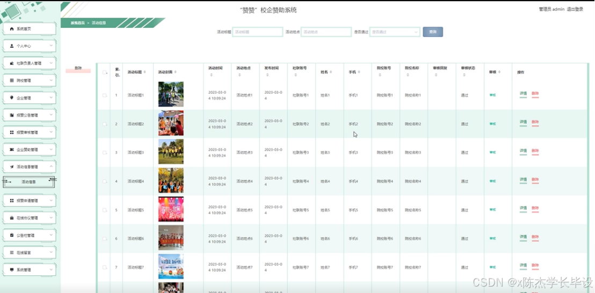Click the green 审核 link in row 3

[492, 153]
